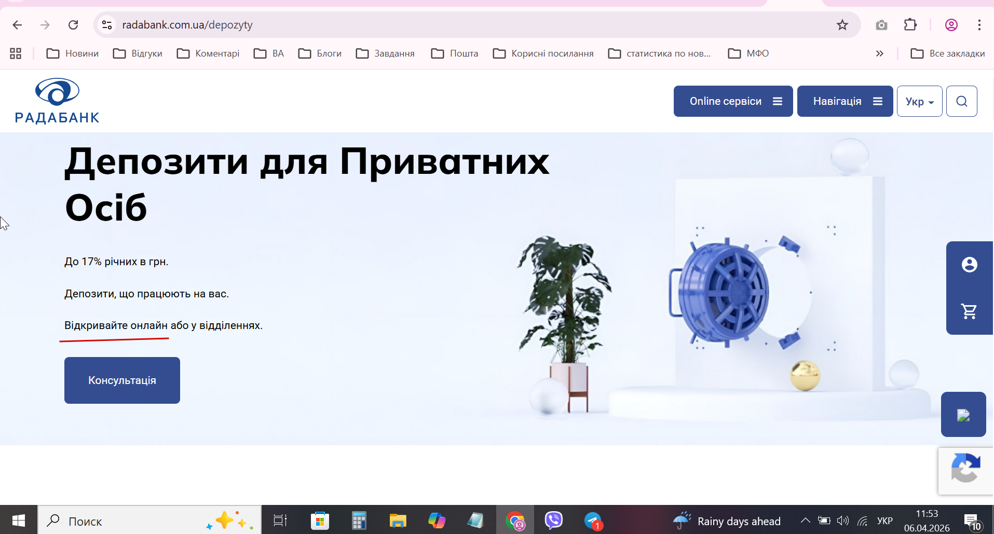Open the статистика по нов... bookmark folder
The width and height of the screenshot is (994, 534).
(x=659, y=53)
